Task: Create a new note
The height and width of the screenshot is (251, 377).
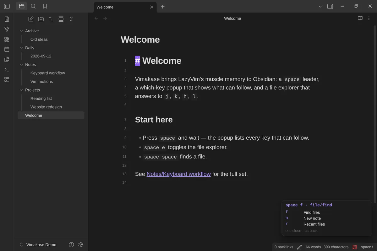Action: pos(31,19)
